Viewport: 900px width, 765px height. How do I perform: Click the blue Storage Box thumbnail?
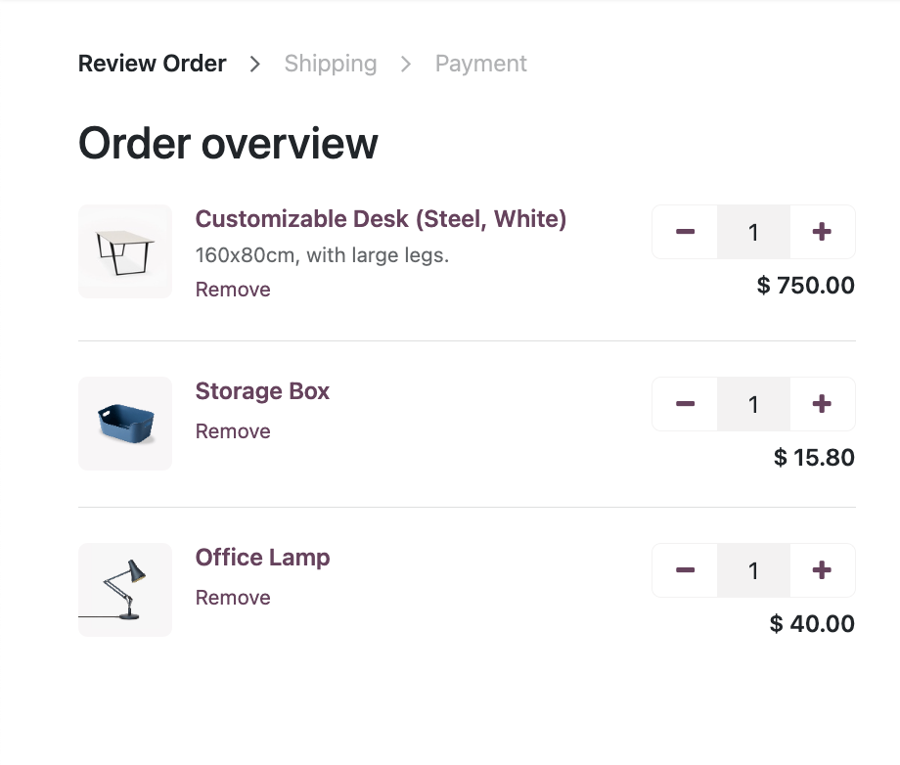[x=125, y=424]
